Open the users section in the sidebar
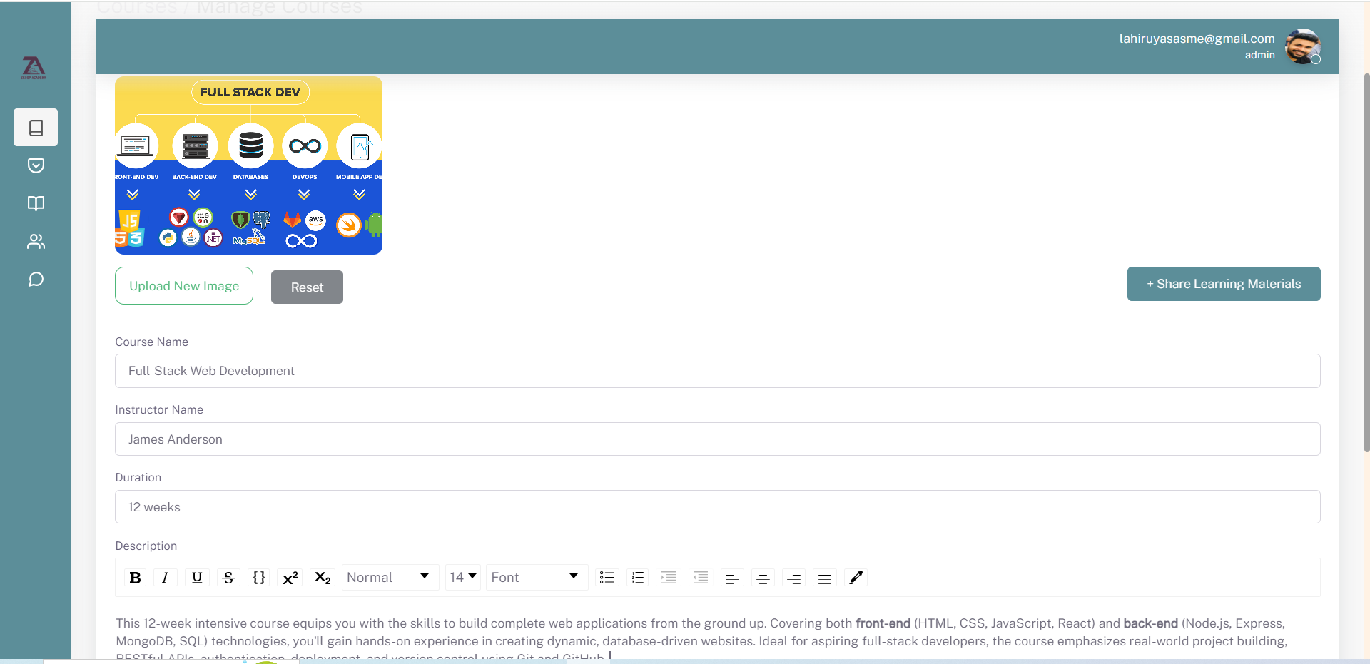 36,242
